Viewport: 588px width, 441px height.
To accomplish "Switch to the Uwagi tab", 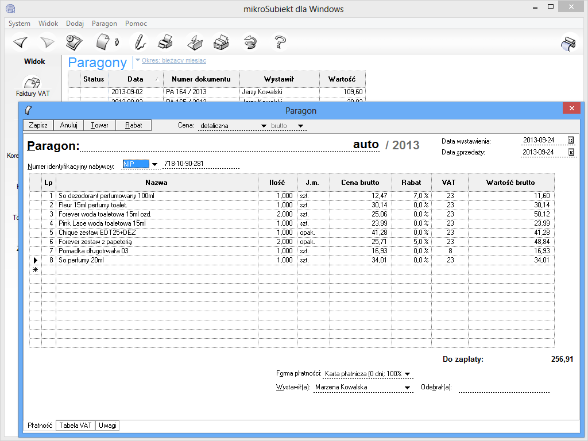I will (x=107, y=425).
